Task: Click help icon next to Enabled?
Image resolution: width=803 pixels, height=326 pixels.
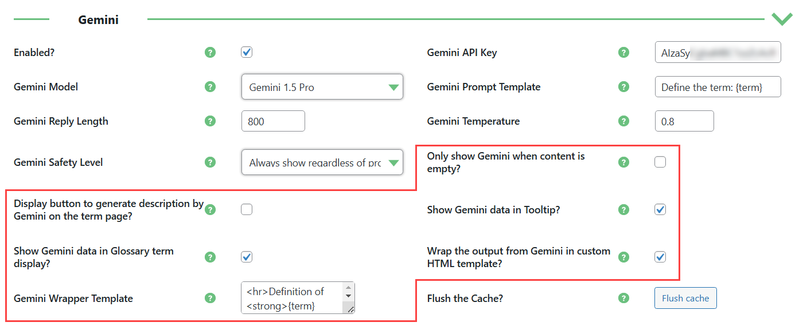Action: (x=211, y=53)
